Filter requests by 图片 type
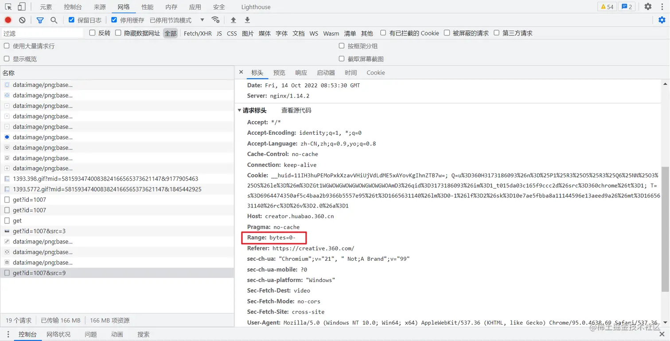Screen dimensions: 670x341 [x=248, y=33]
